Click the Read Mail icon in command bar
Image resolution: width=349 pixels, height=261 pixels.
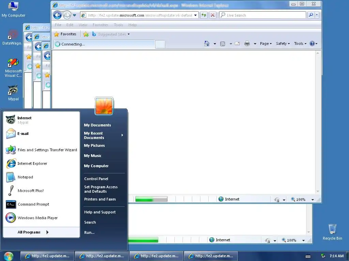[x=237, y=44]
